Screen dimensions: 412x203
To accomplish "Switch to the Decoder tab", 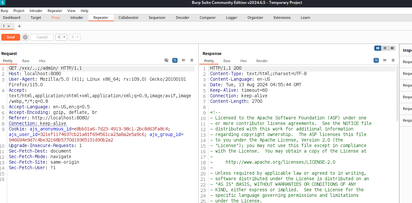I will (x=183, y=18).
